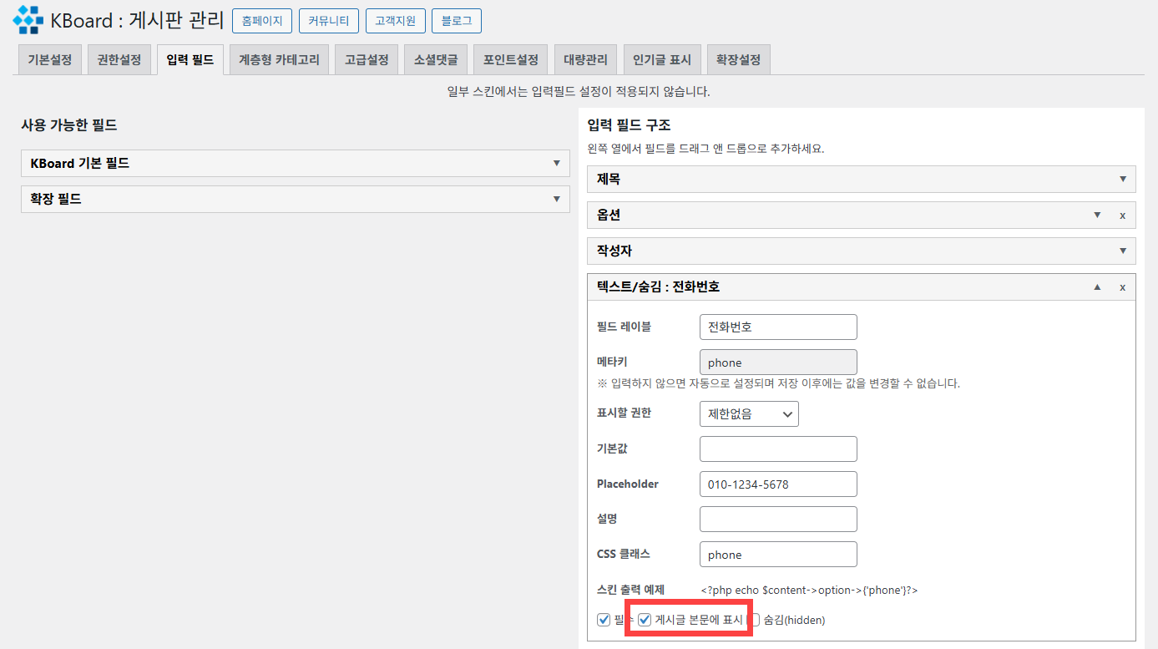The image size is (1158, 649).
Task: Click the empty 기본값 input
Action: (x=778, y=449)
